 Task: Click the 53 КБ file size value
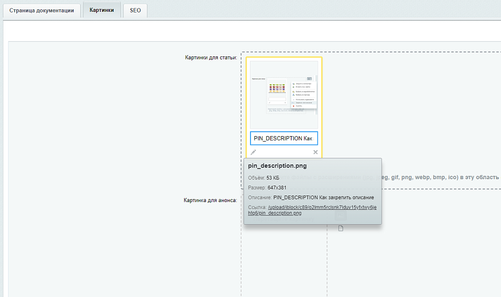273,178
